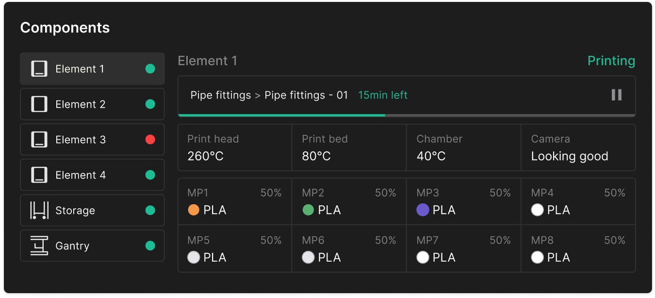
Task: Click the green status dot next to Gantry
Action: pos(150,246)
